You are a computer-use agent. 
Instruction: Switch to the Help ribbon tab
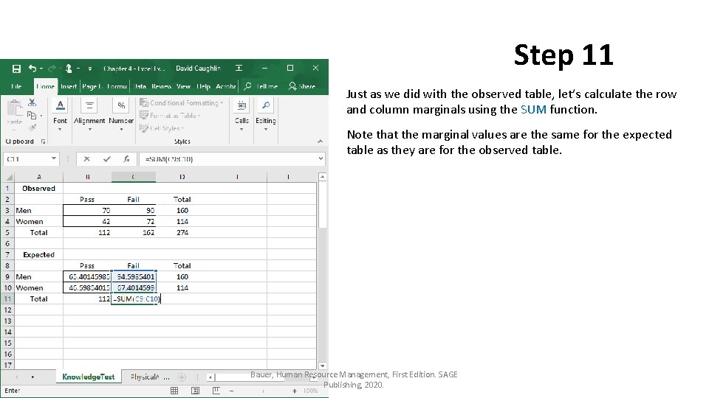pyautogui.click(x=204, y=86)
